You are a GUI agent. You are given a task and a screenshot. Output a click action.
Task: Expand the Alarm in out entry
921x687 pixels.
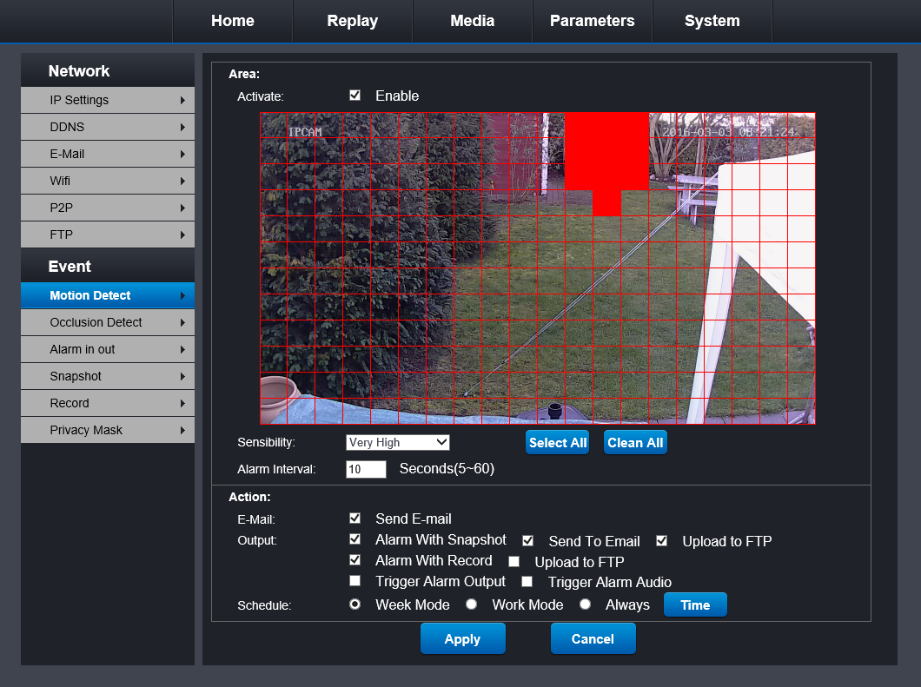tap(108, 349)
